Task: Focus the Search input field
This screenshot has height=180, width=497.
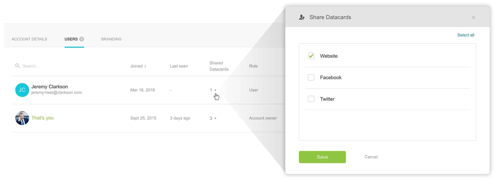Action: 63,66
